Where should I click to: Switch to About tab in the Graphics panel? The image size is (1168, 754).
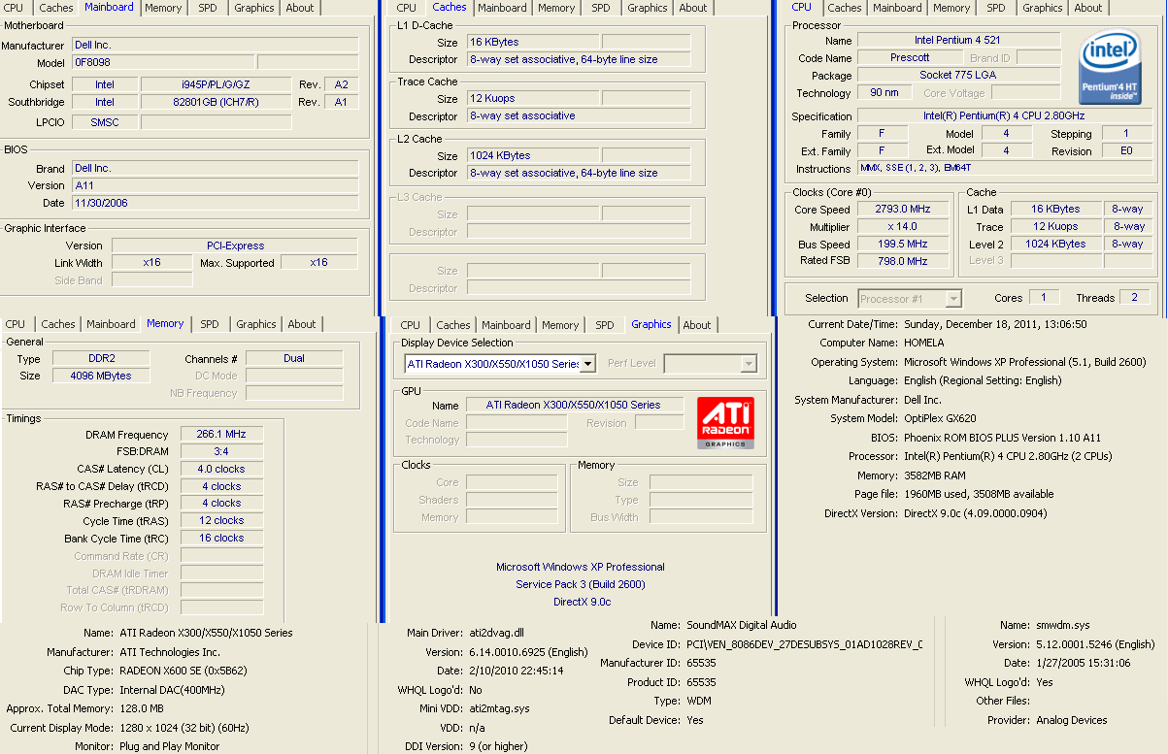pyautogui.click(x=696, y=325)
